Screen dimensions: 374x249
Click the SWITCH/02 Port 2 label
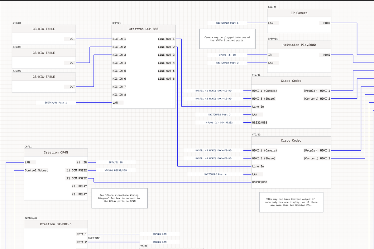point(228,63)
